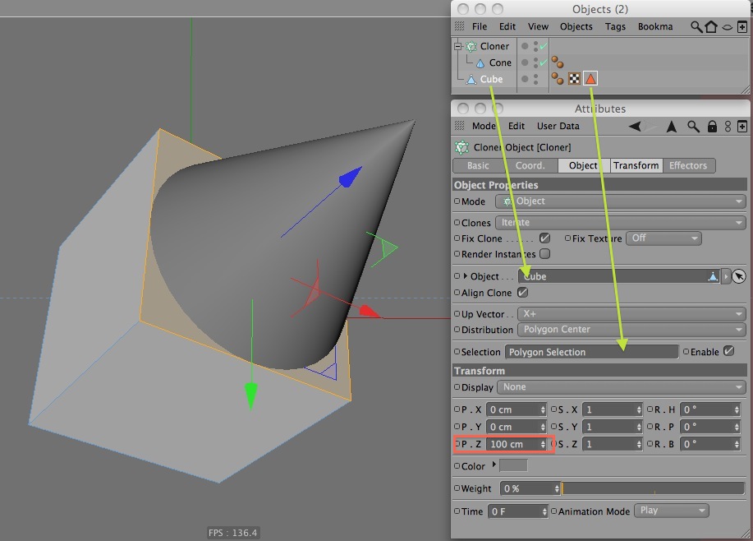Click the checkerboard texture tag on Cube
The image size is (753, 541).
coord(574,78)
